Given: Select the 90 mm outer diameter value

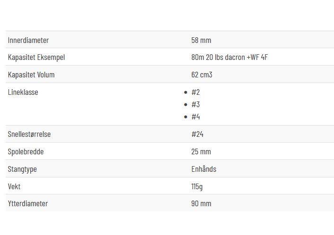Looking at the screenshot, I should pyautogui.click(x=201, y=203).
